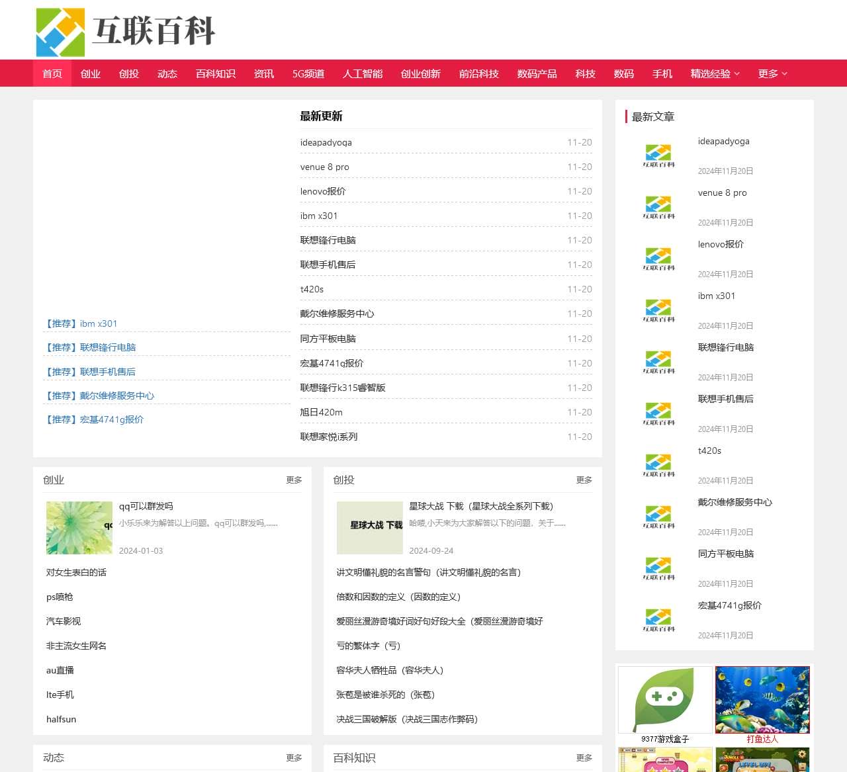The image size is (847, 772).
Task: Open 旭日420m in the update list
Action: pos(322,412)
